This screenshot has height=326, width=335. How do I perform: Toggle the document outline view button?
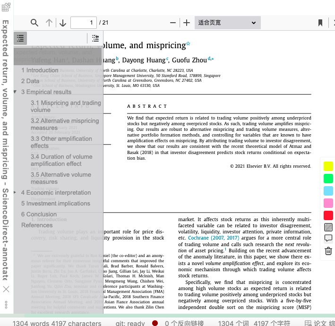tap(20, 38)
